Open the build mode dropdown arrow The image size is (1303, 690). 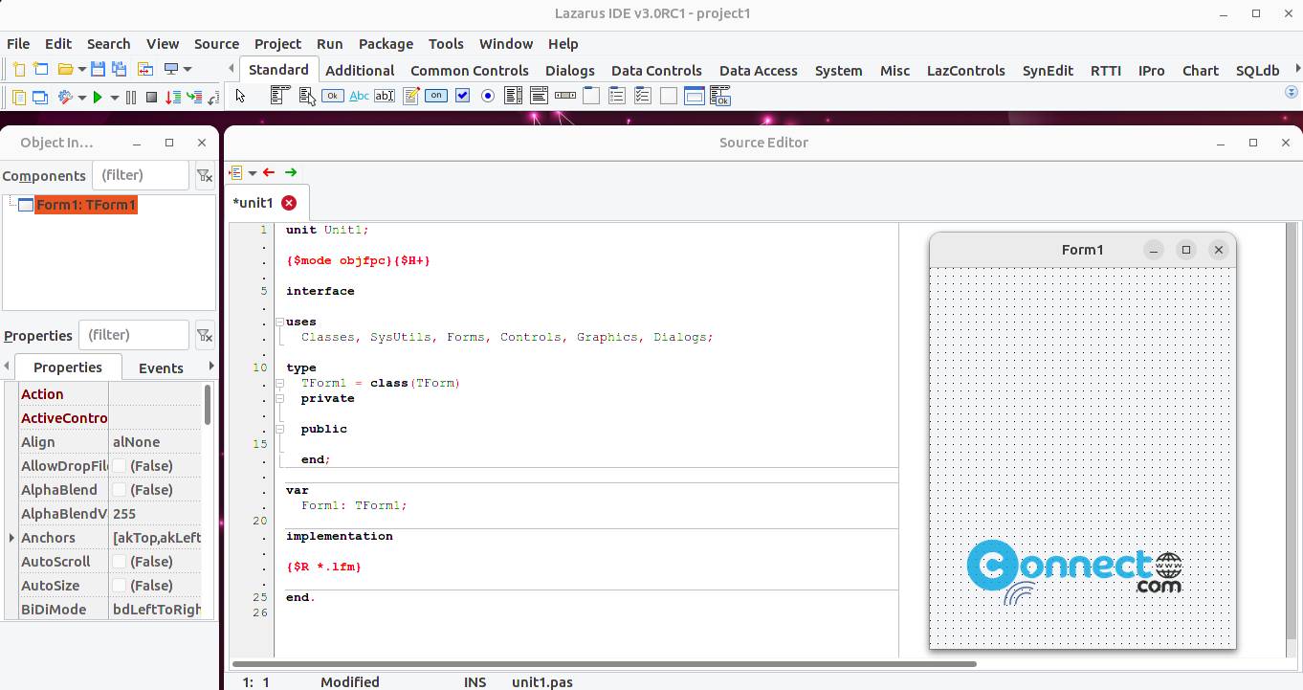click(82, 98)
